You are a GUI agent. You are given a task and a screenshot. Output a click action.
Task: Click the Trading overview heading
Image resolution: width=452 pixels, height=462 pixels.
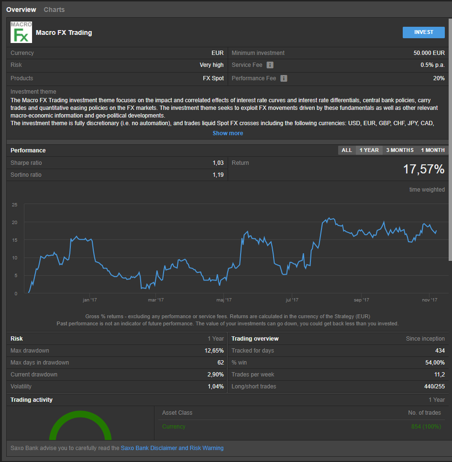[x=255, y=339]
